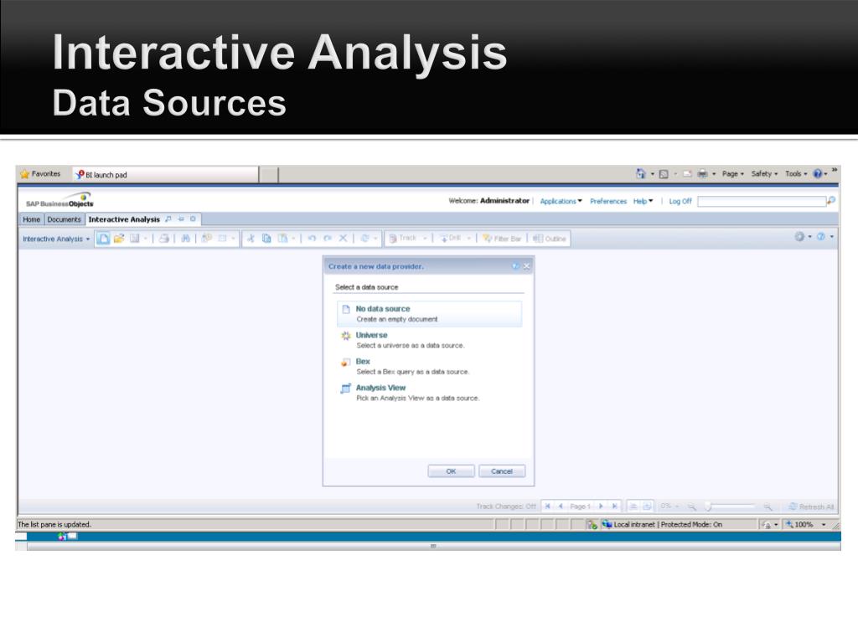Click the Favorites star icon

24,174
